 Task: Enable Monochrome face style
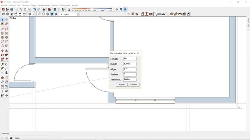(x=56, y=14)
